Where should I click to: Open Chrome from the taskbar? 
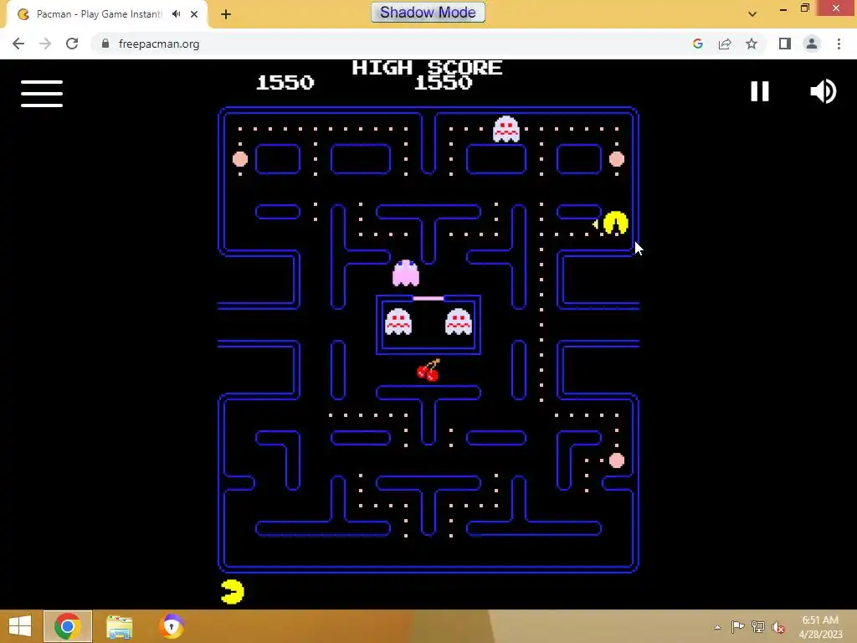tap(68, 626)
